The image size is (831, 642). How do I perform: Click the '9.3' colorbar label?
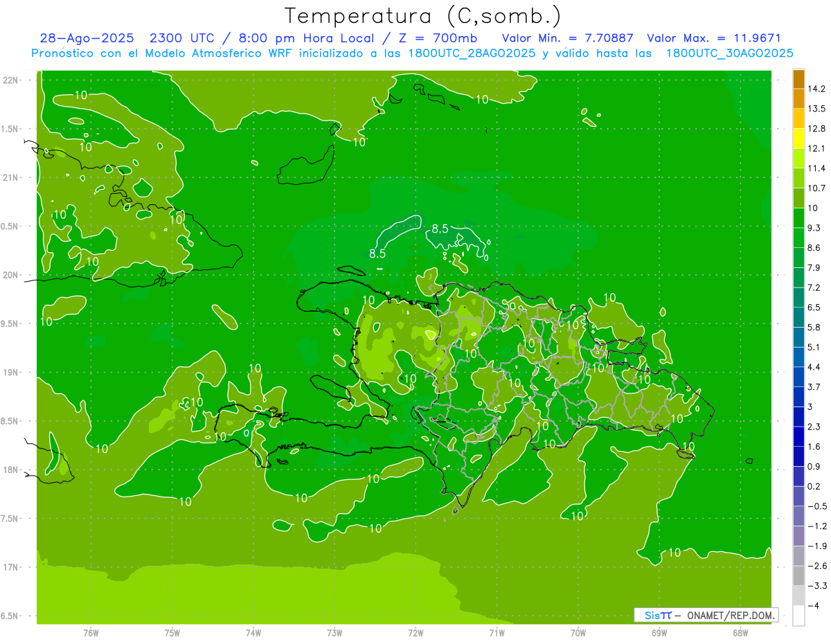(814, 228)
